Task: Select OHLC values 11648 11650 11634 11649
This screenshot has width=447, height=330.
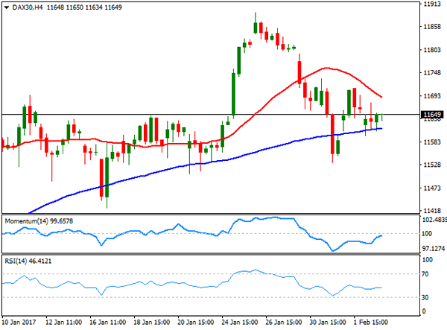Action: point(84,7)
